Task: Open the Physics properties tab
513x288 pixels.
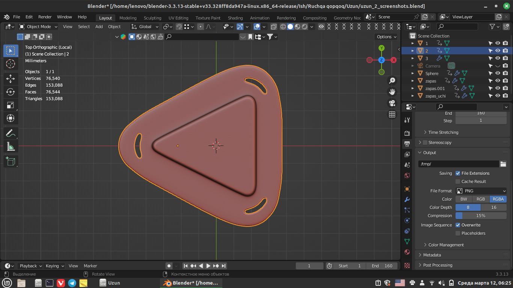Action: [407, 220]
